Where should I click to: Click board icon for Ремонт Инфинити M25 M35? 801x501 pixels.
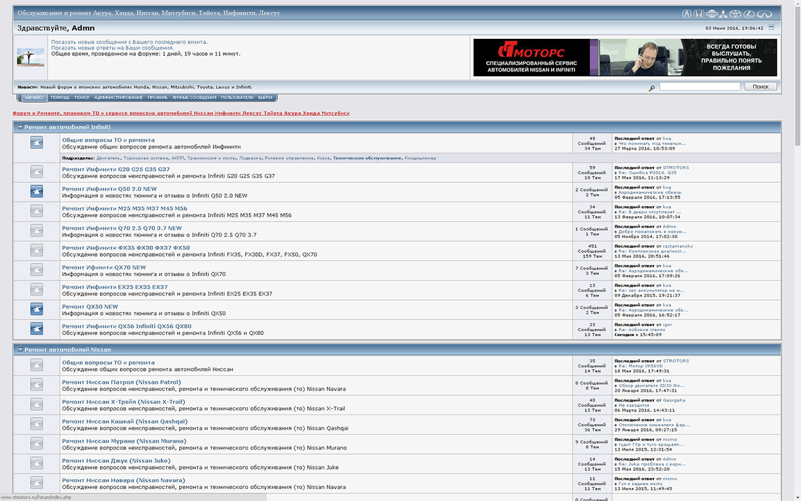tap(37, 212)
